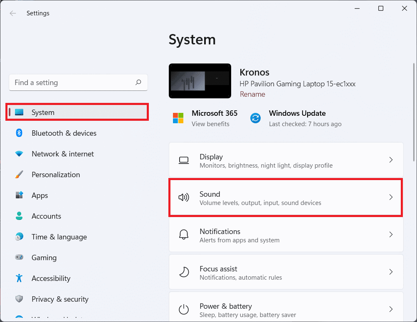The height and width of the screenshot is (322, 417).
Task: Click the View benefits link
Action: (210, 124)
